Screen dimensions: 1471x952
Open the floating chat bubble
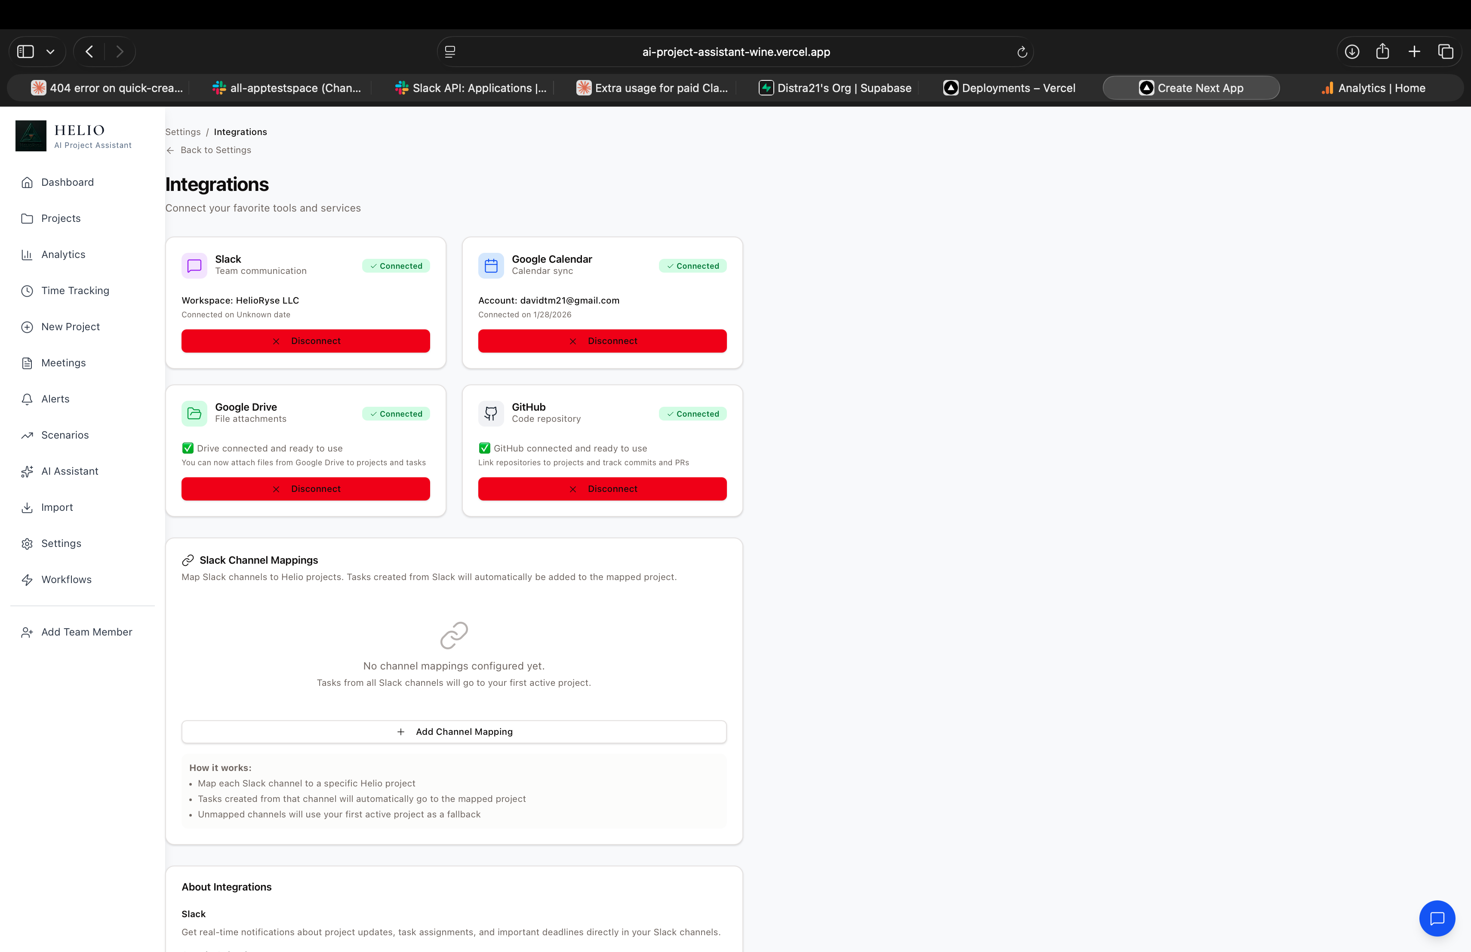pos(1437,918)
